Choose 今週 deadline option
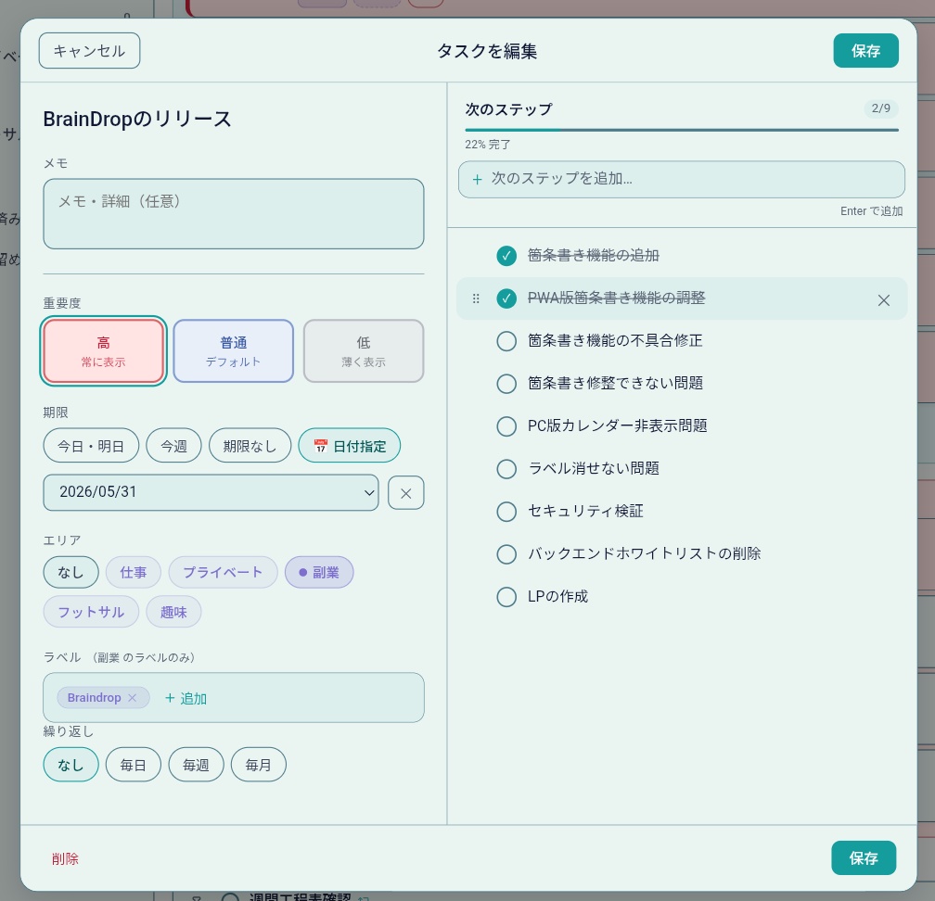Screen dimensions: 935x901 point(173,446)
